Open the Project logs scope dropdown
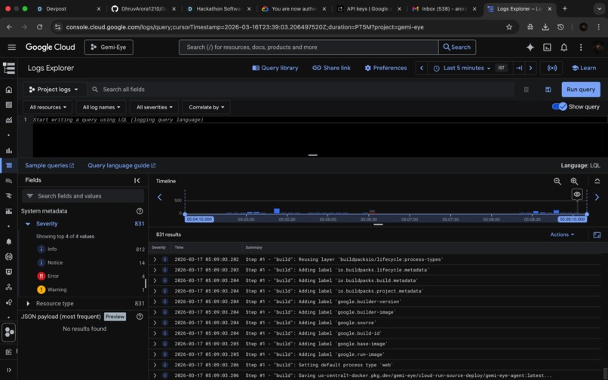Image resolution: width=608 pixels, height=380 pixels. (54, 90)
